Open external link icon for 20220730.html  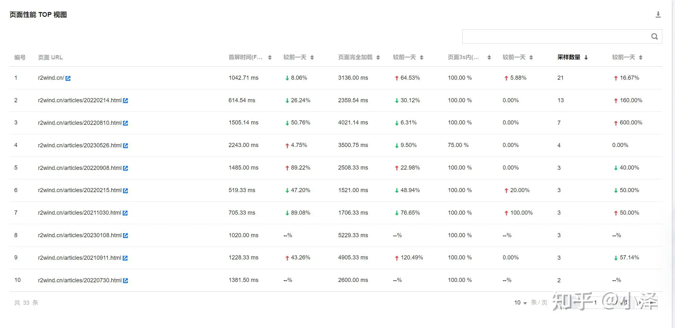125,281
